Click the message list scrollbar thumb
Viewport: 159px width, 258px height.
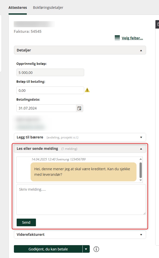[x=141, y=170]
